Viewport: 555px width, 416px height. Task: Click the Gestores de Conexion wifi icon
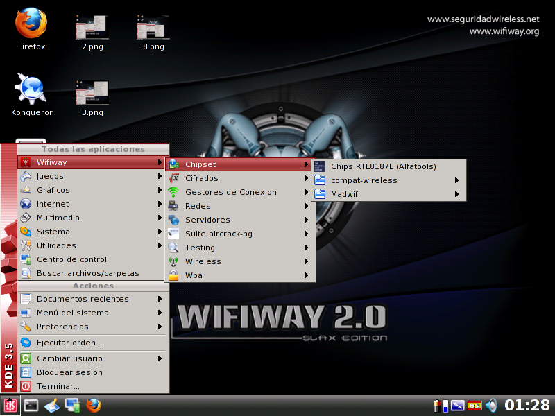pos(173,192)
